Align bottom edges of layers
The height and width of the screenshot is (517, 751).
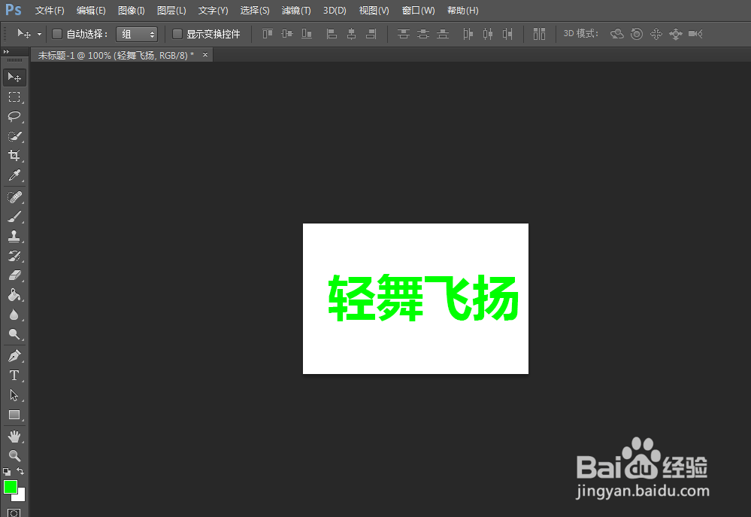(307, 34)
